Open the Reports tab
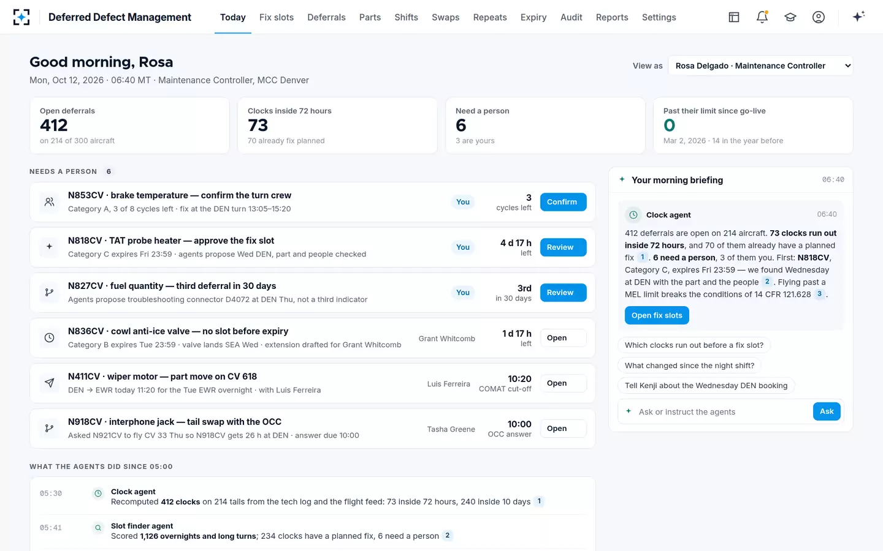The image size is (883, 551). [x=612, y=17]
